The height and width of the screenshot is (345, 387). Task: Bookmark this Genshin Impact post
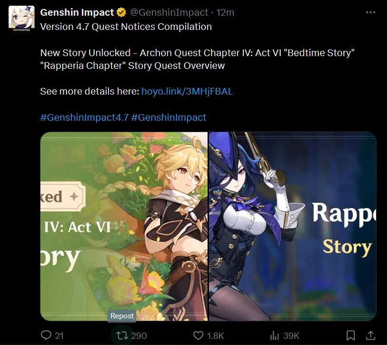pyautogui.click(x=350, y=335)
